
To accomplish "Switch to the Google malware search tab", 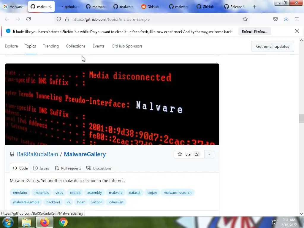I will (13, 7).
